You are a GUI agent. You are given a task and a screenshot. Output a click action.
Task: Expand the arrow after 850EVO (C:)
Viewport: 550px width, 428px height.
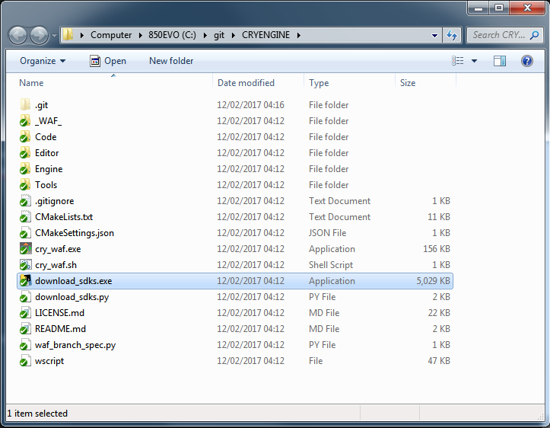pos(205,35)
